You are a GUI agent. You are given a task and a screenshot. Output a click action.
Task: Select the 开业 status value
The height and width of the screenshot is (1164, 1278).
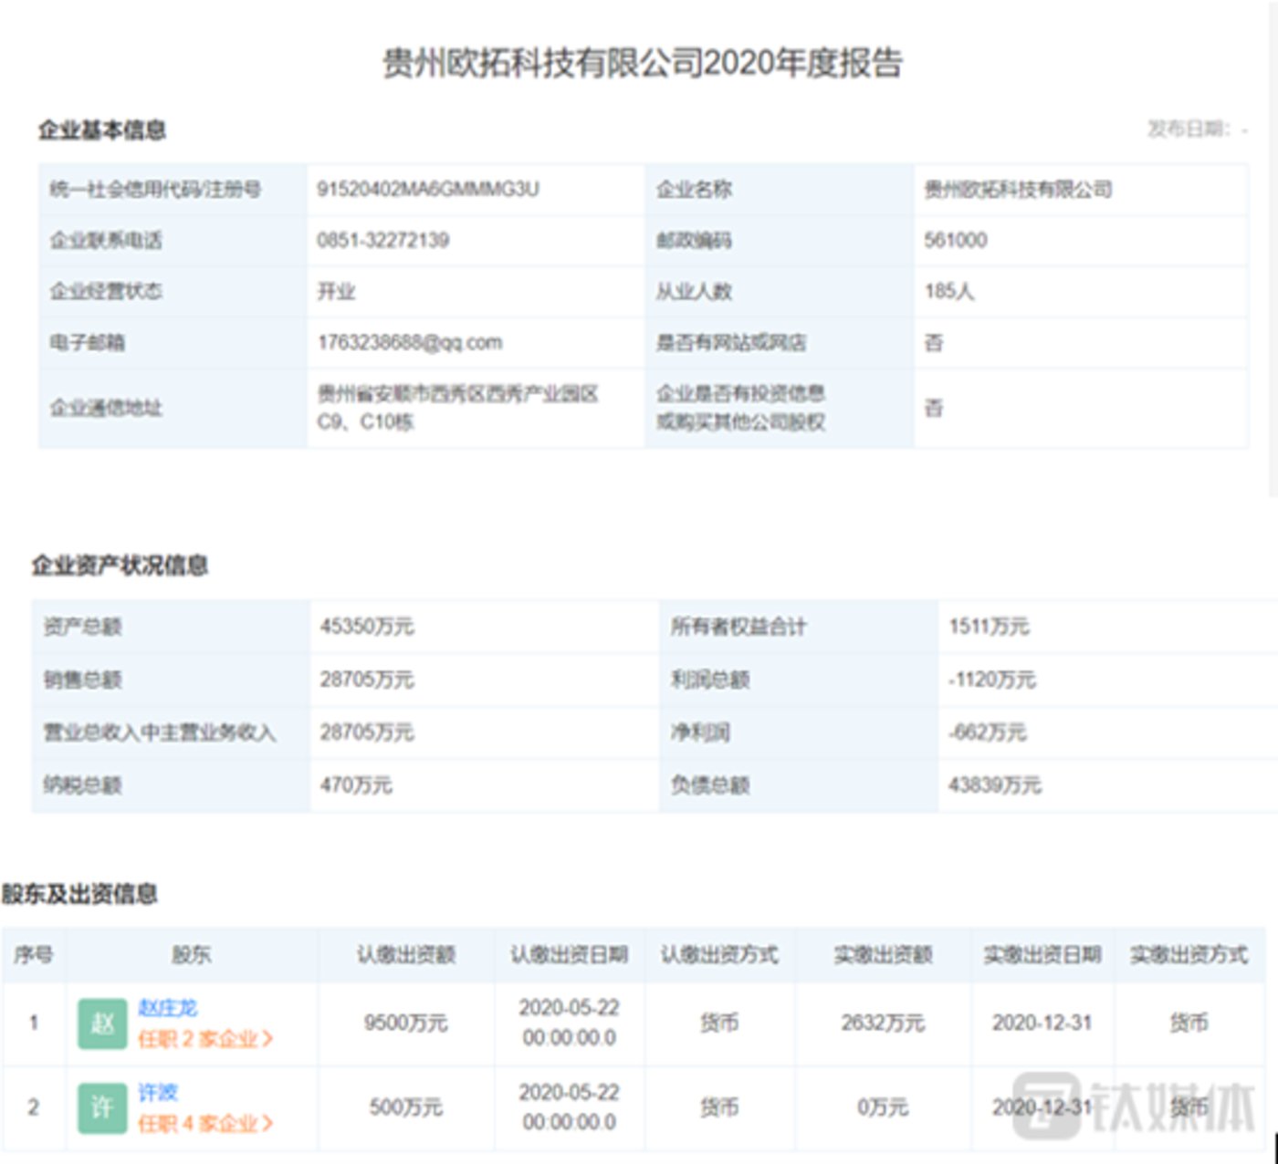pos(336,291)
